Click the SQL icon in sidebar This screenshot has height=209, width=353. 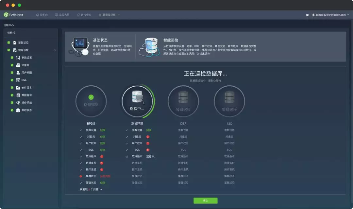pyautogui.click(x=18, y=80)
